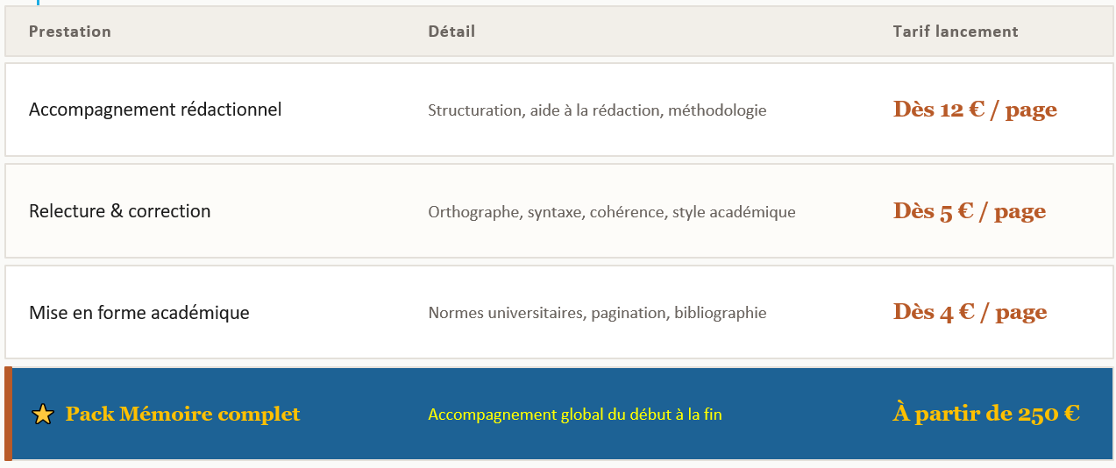Click the Détail column header

pyautogui.click(x=451, y=32)
